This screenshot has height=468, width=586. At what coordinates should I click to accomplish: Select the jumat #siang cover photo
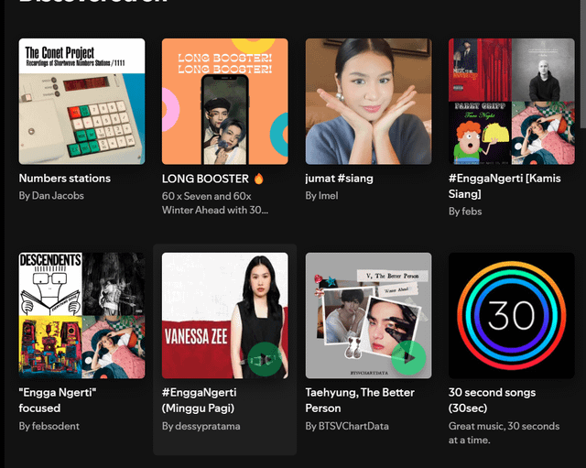(368, 102)
